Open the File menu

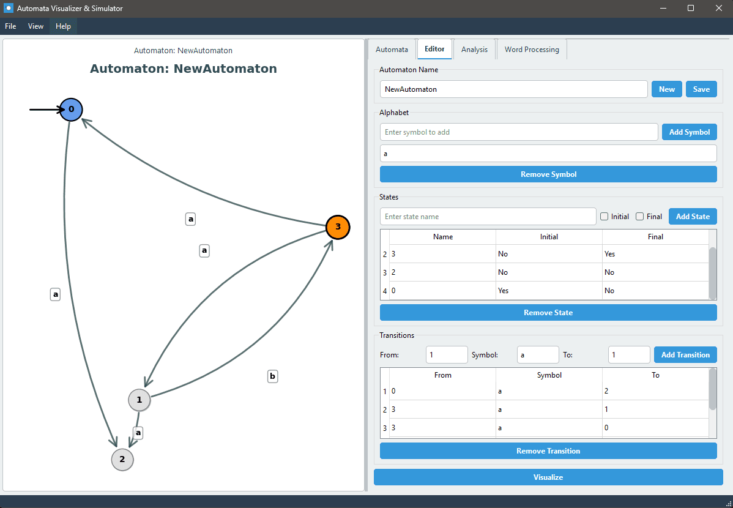tap(10, 26)
